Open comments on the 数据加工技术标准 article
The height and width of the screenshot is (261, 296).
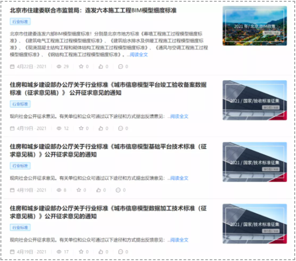(x=120, y=252)
